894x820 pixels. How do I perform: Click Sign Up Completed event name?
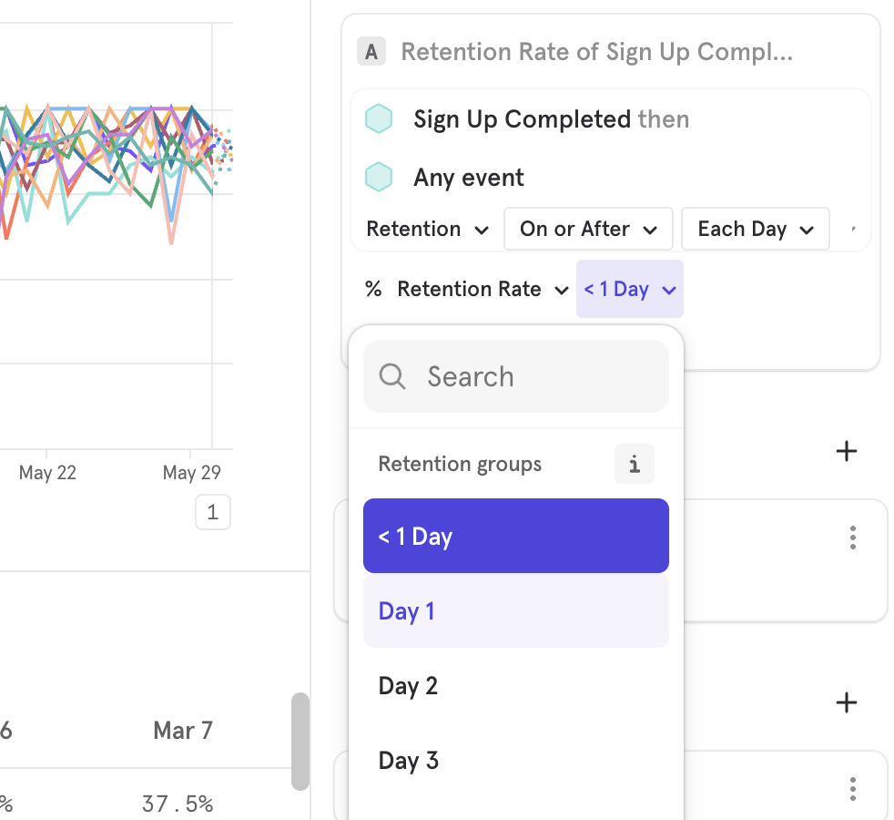tap(521, 118)
